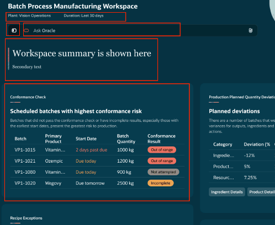Screen dimensions: 275x225
Task: Click the -12% deviation value
Action: [249, 156]
